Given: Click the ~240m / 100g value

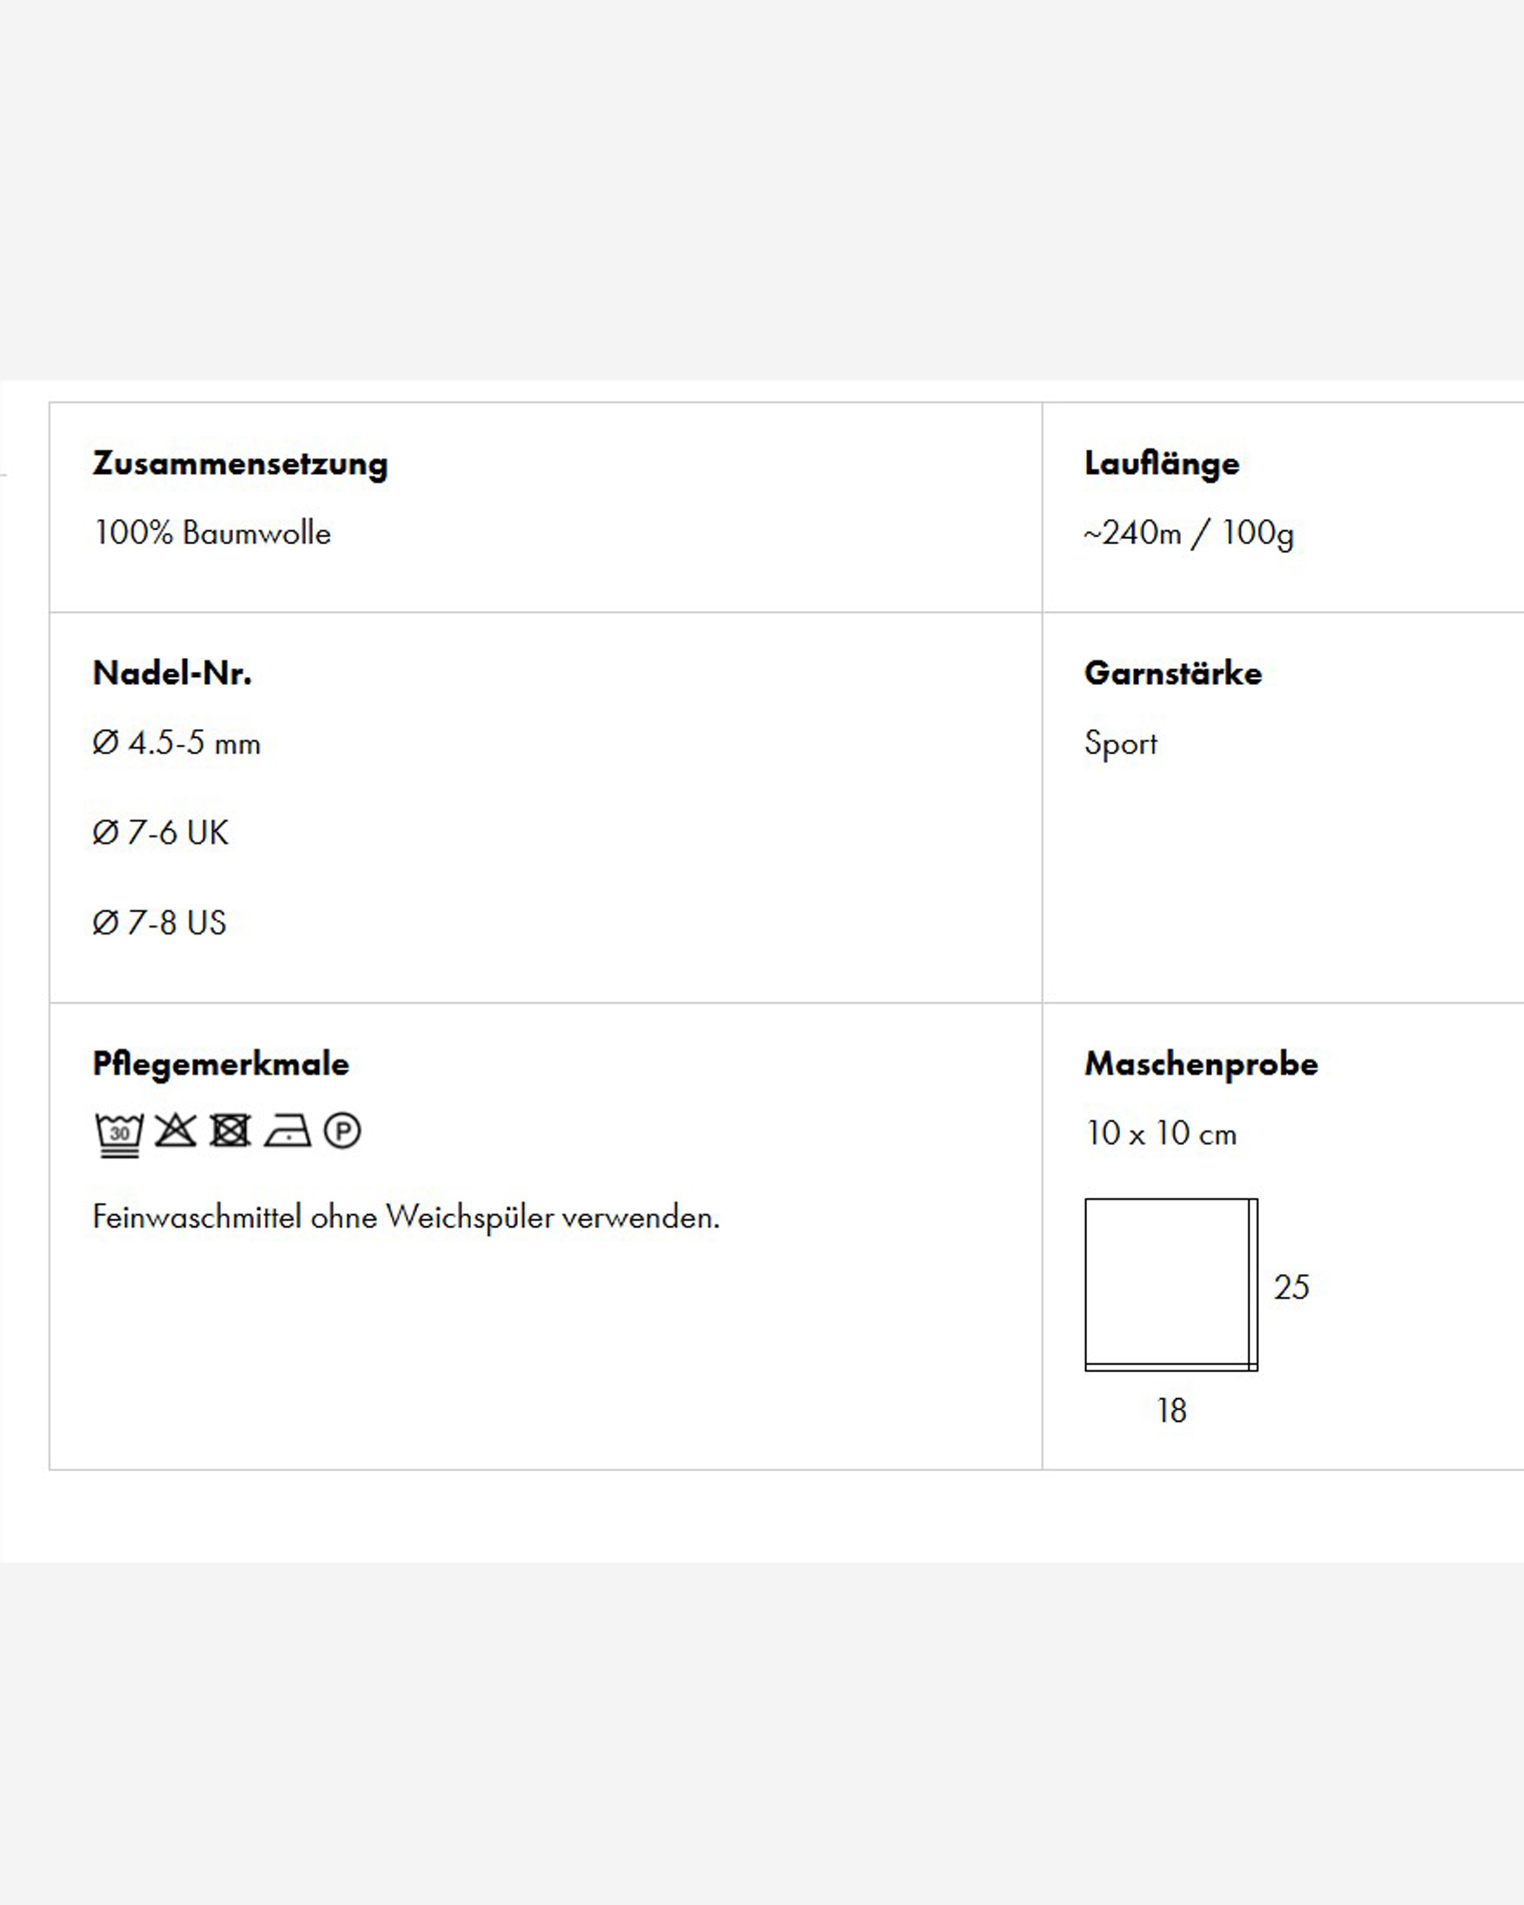Looking at the screenshot, I should [1189, 533].
